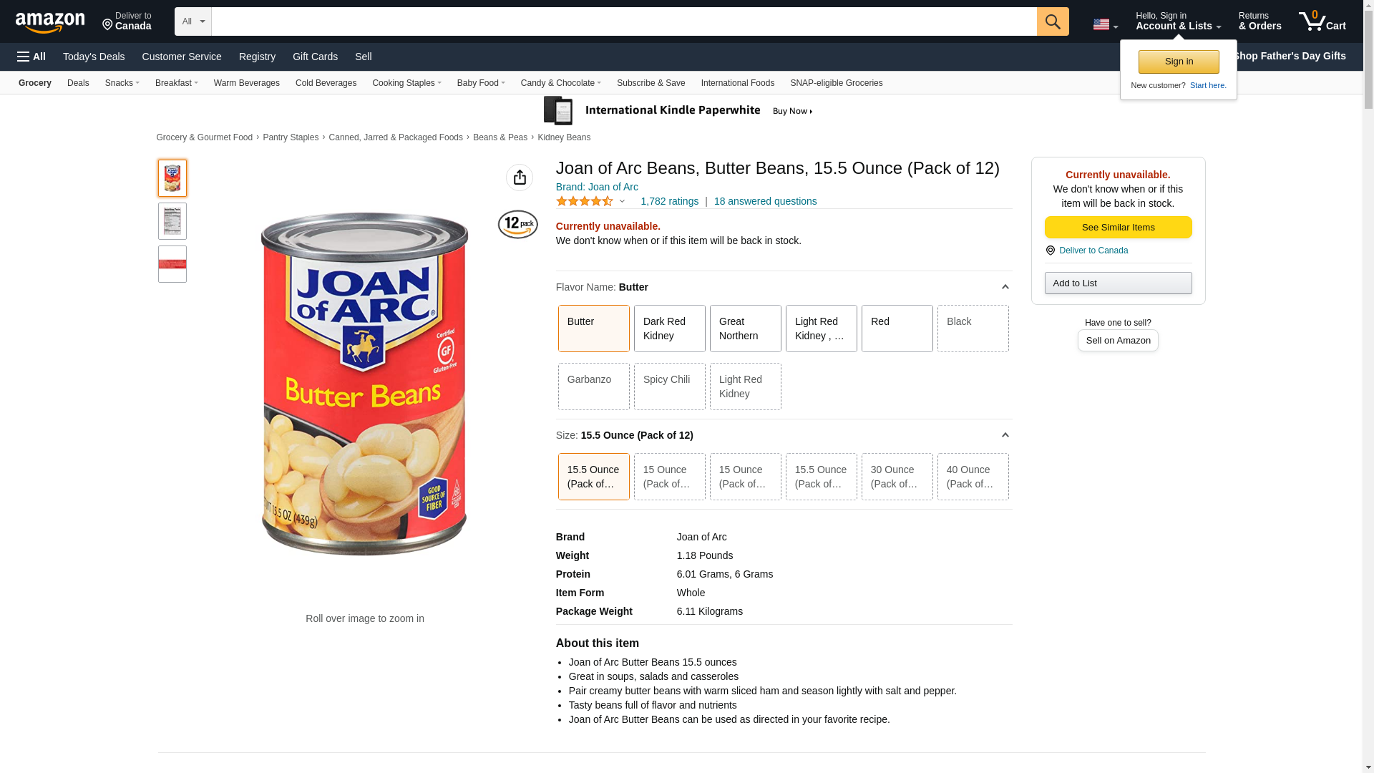Open Today's Deals in navigation bar

[94, 57]
